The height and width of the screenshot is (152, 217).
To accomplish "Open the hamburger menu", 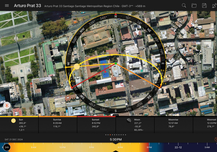I will click(7, 6).
